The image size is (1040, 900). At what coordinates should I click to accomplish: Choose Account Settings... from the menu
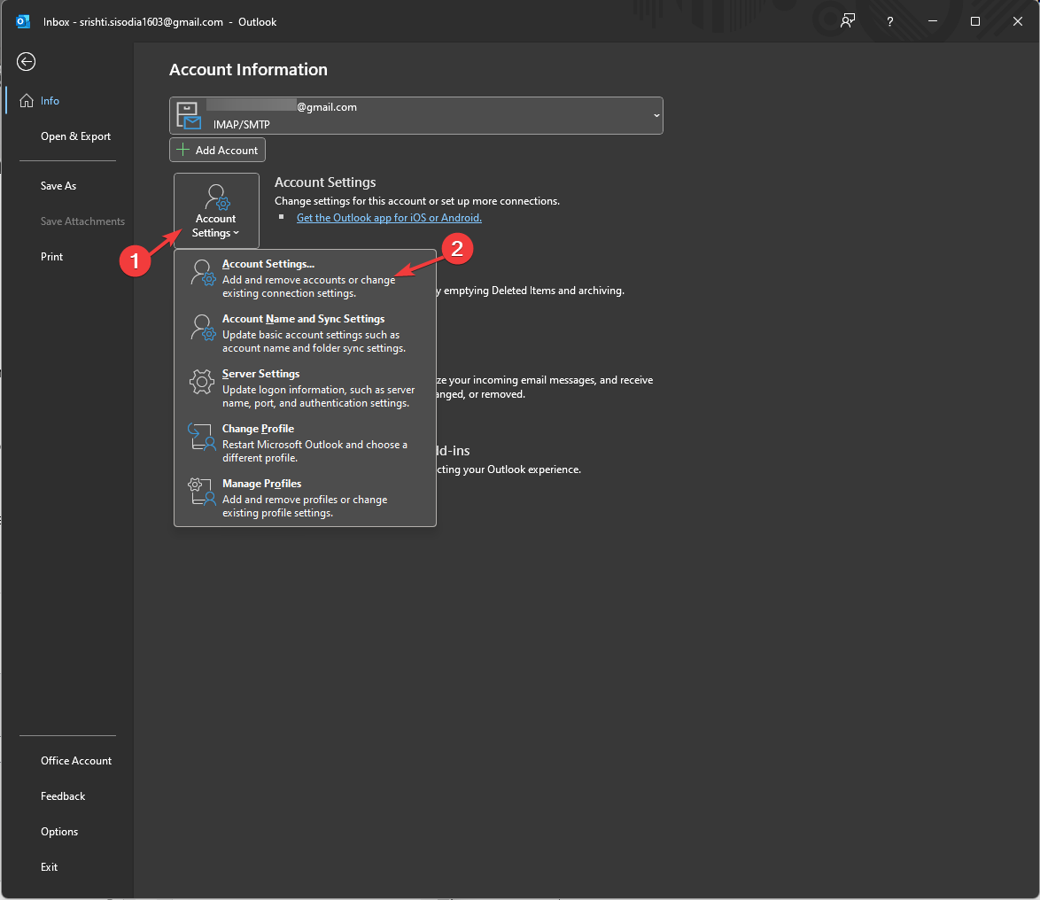tap(268, 263)
